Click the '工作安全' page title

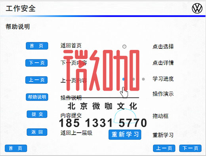21,9
